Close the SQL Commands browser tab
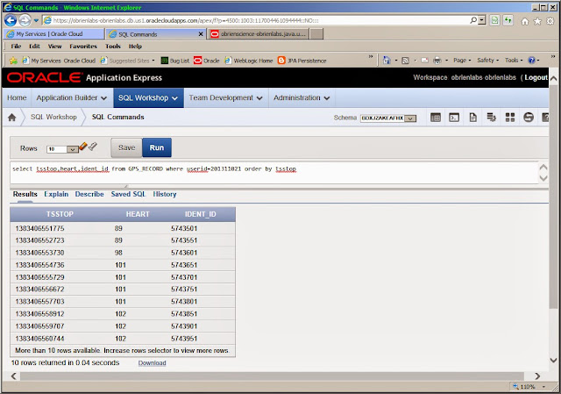 click(201, 34)
